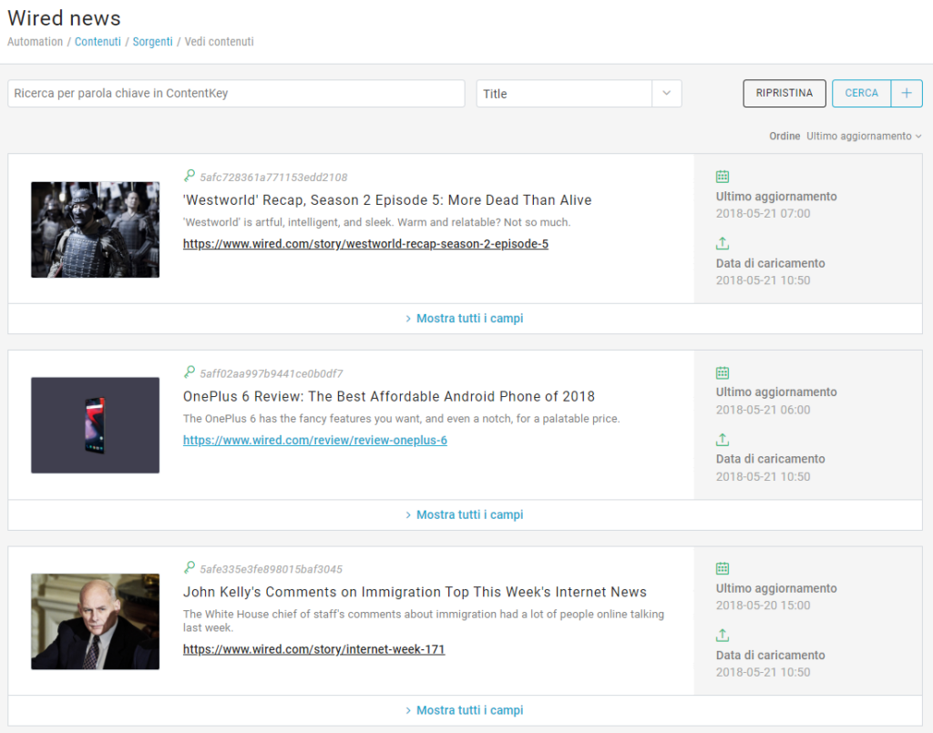Image resolution: width=933 pixels, height=733 pixels.
Task: Click the RIPRISTINA button
Action: tap(784, 94)
